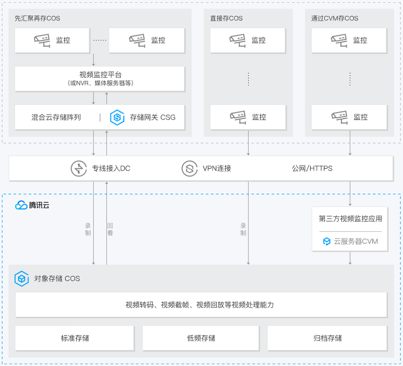Click the VPN连接 circular icon
The height and width of the screenshot is (366, 403).
click(x=190, y=169)
